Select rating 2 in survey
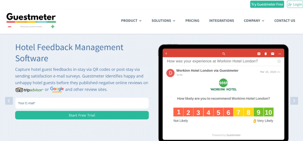This screenshot has width=303, height=141. pos(188,112)
